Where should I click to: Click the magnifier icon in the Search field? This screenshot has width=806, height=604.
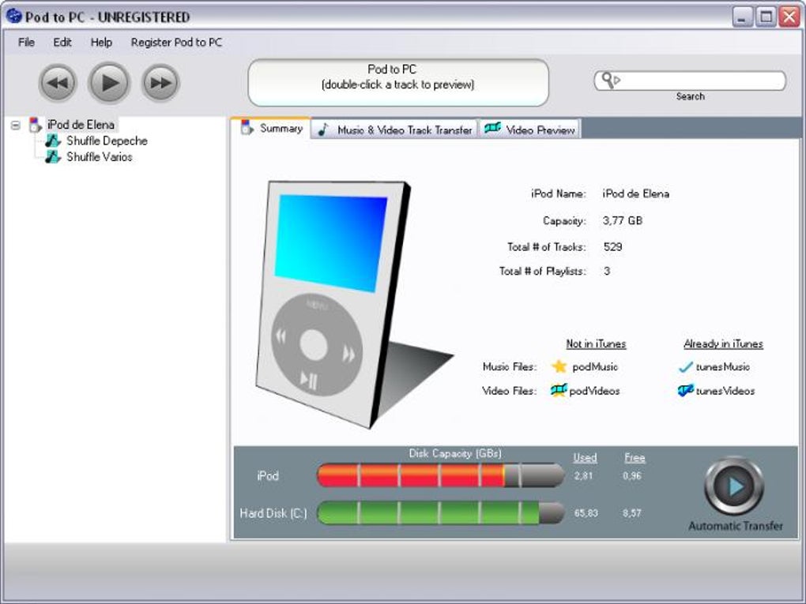coord(608,79)
